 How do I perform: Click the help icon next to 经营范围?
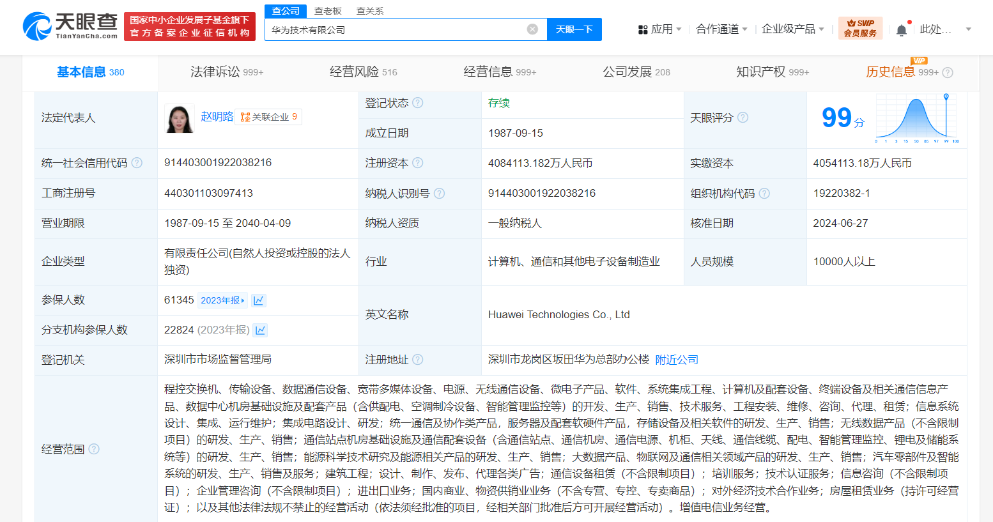click(93, 449)
